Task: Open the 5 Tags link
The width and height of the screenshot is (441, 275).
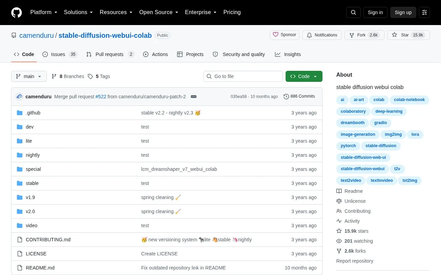Action: [99, 76]
